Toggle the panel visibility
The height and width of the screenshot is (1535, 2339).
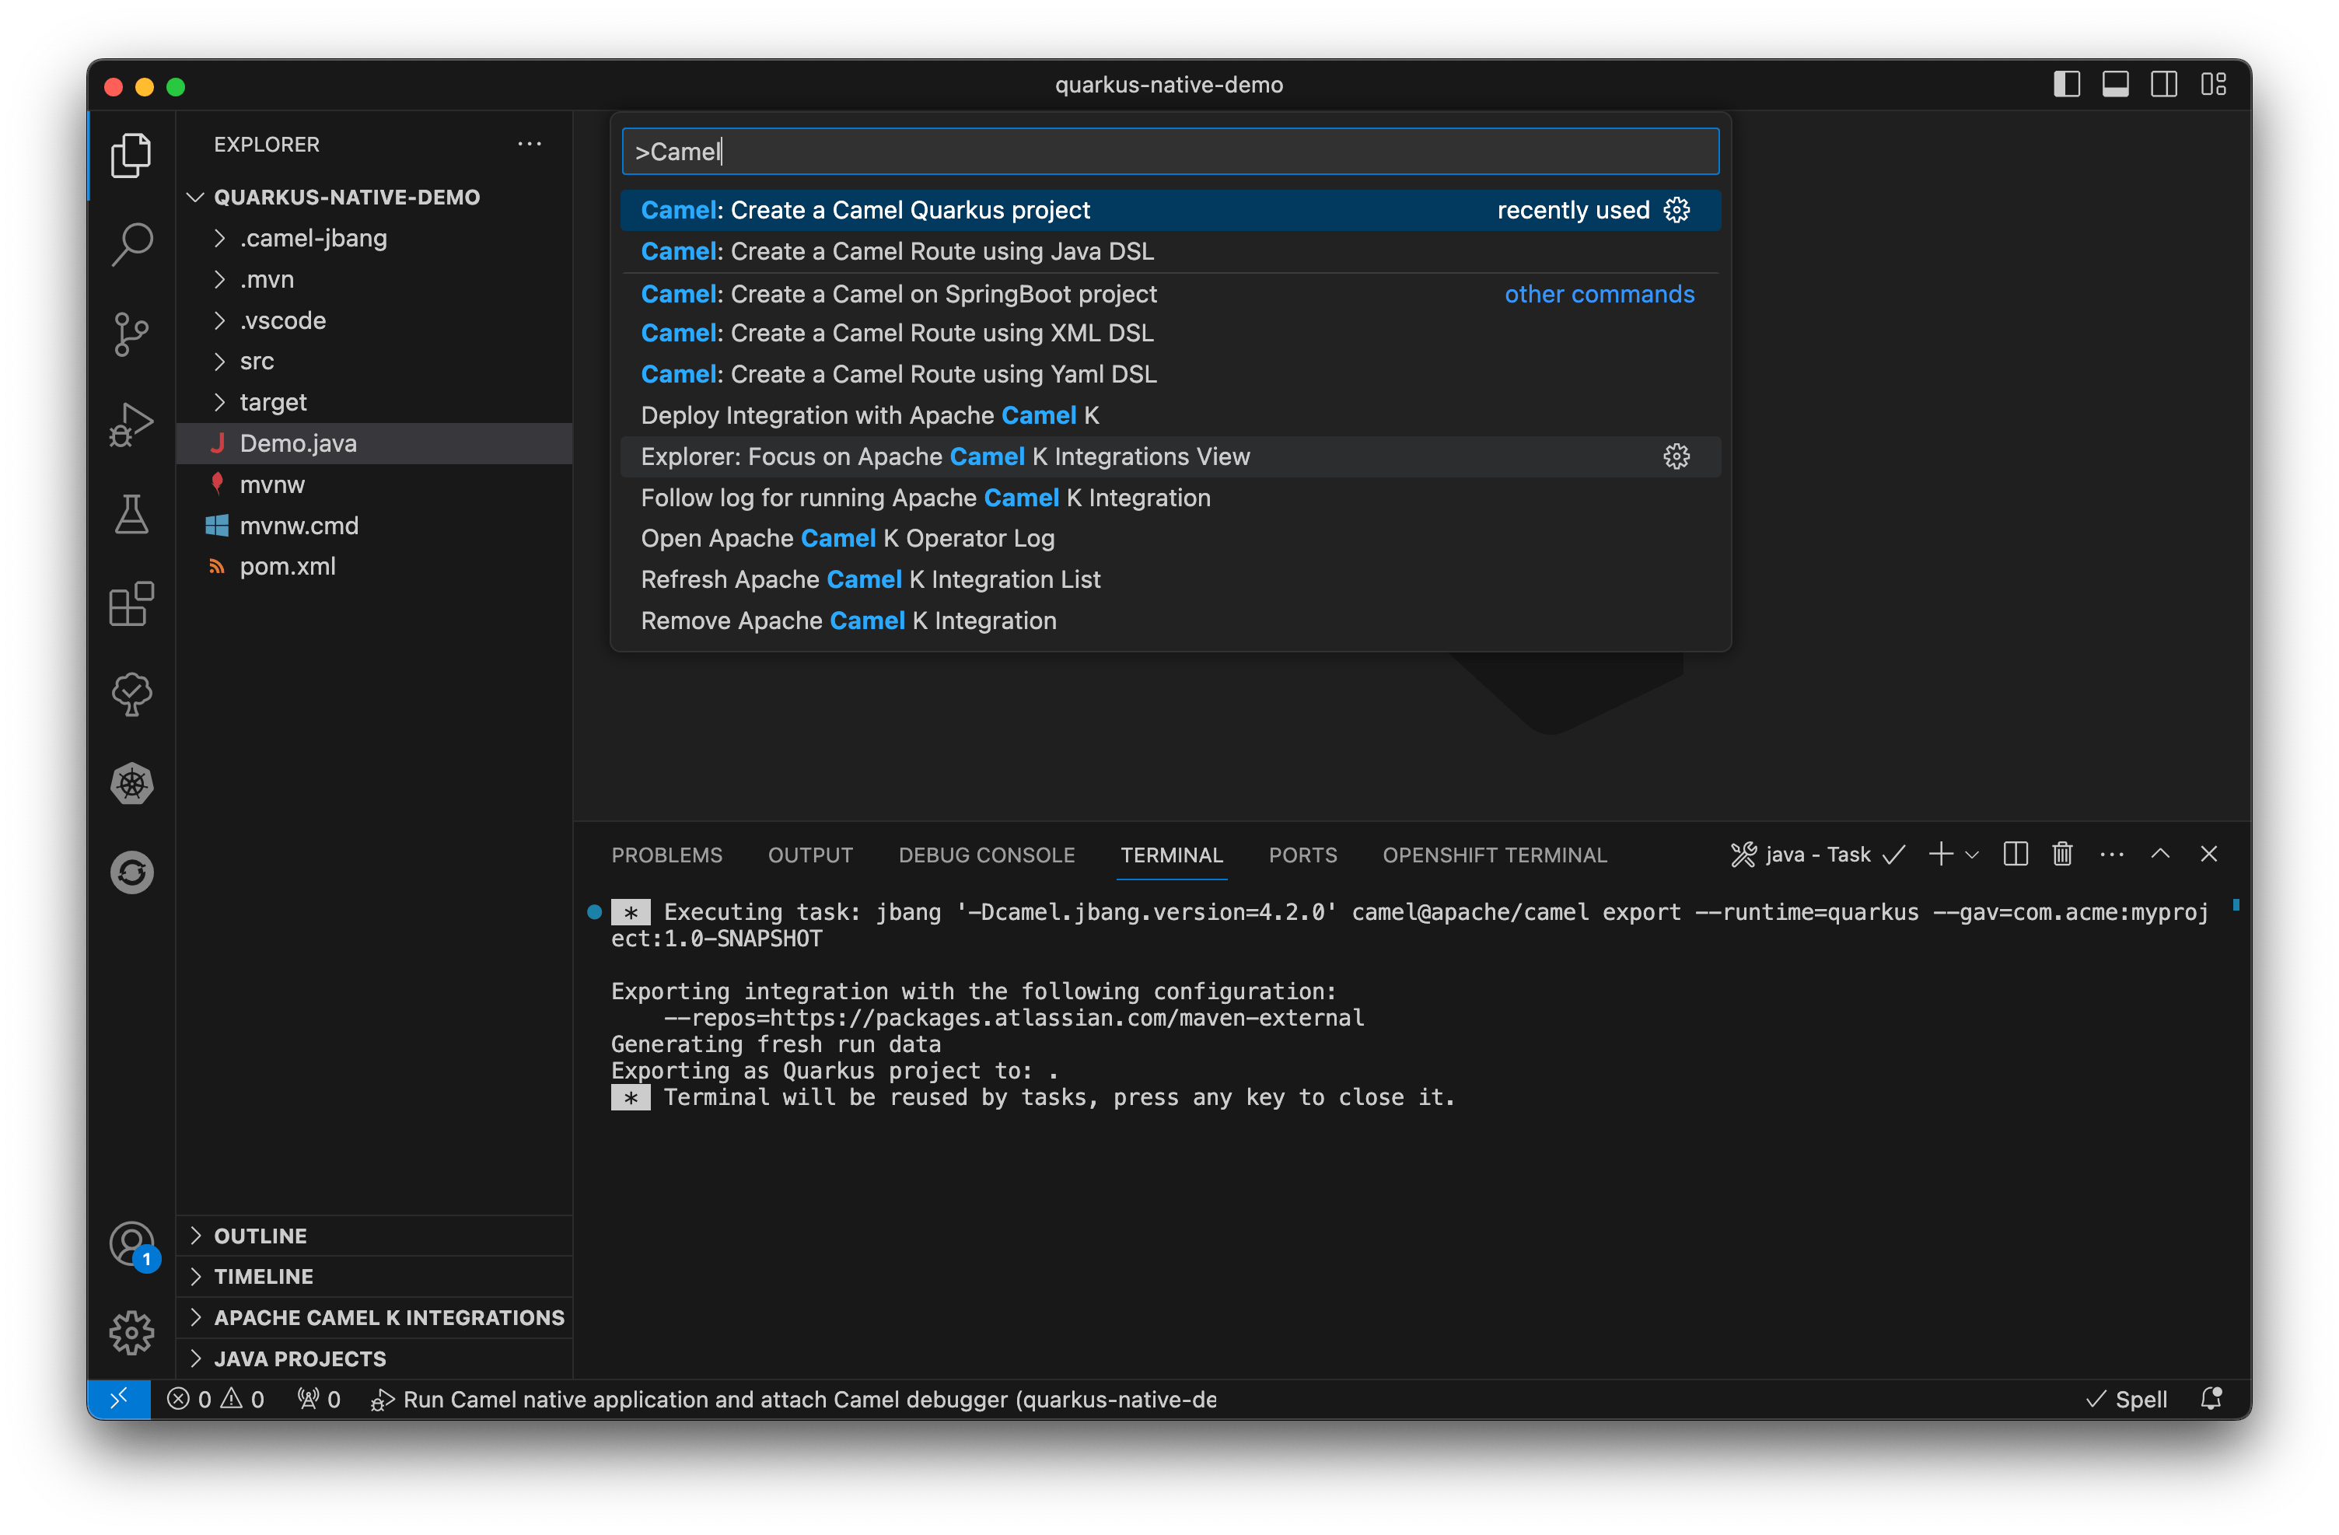pos(2116,85)
